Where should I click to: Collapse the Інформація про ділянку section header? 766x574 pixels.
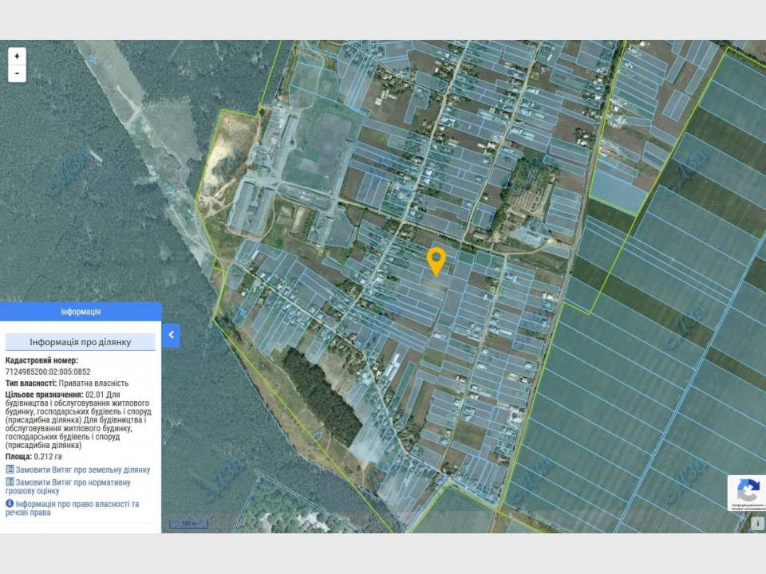[x=80, y=342]
